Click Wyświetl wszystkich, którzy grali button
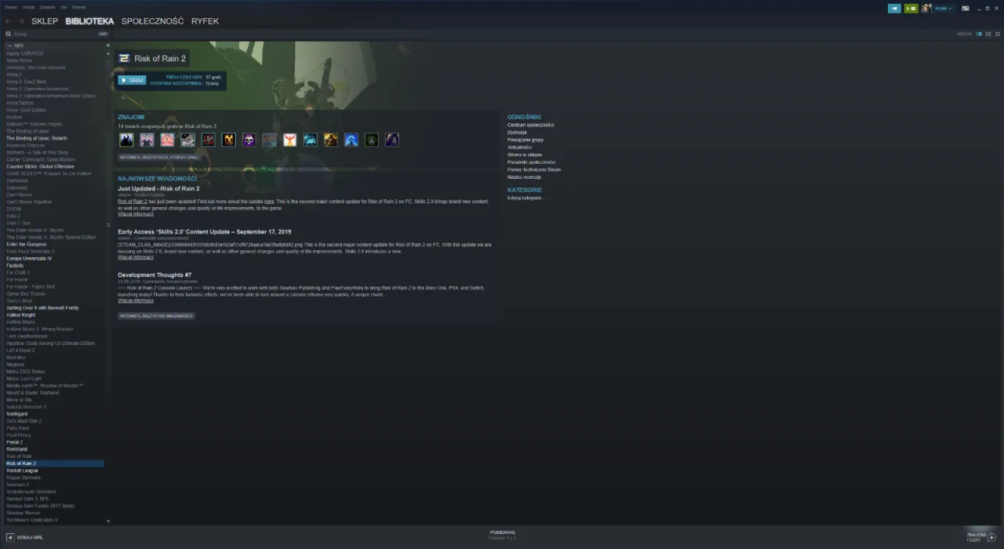This screenshot has width=1004, height=549. pos(159,157)
